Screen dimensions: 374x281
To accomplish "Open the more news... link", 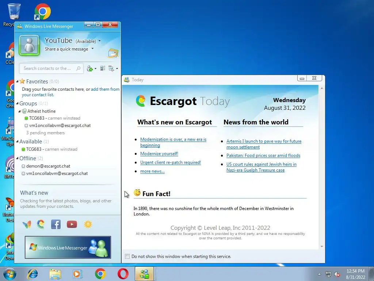I will pos(152,171).
